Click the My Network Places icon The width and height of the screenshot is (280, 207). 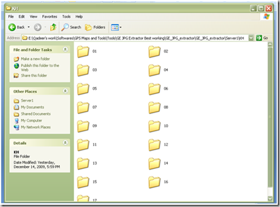16,127
